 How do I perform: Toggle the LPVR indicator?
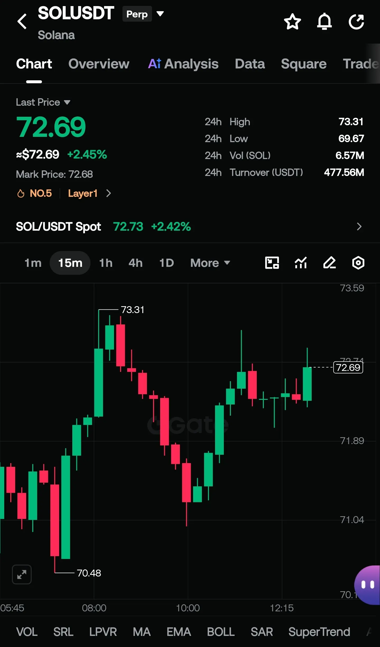[103, 632]
